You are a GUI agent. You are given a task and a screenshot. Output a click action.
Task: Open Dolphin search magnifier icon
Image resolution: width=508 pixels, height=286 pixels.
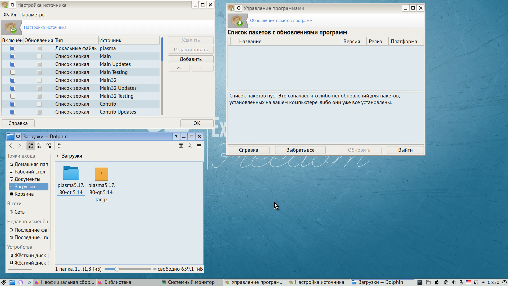(x=190, y=146)
